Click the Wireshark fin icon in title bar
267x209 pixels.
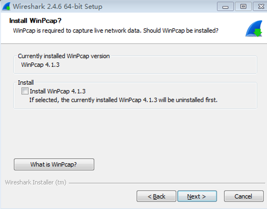[x=6, y=7]
